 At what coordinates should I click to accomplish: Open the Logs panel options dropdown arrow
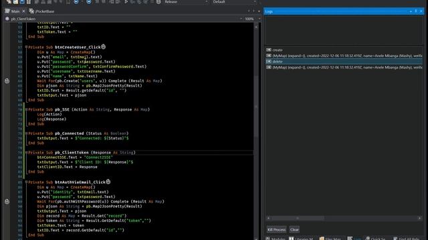(411, 11)
